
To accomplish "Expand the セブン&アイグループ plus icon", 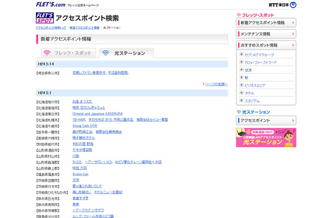I will point(241,55).
